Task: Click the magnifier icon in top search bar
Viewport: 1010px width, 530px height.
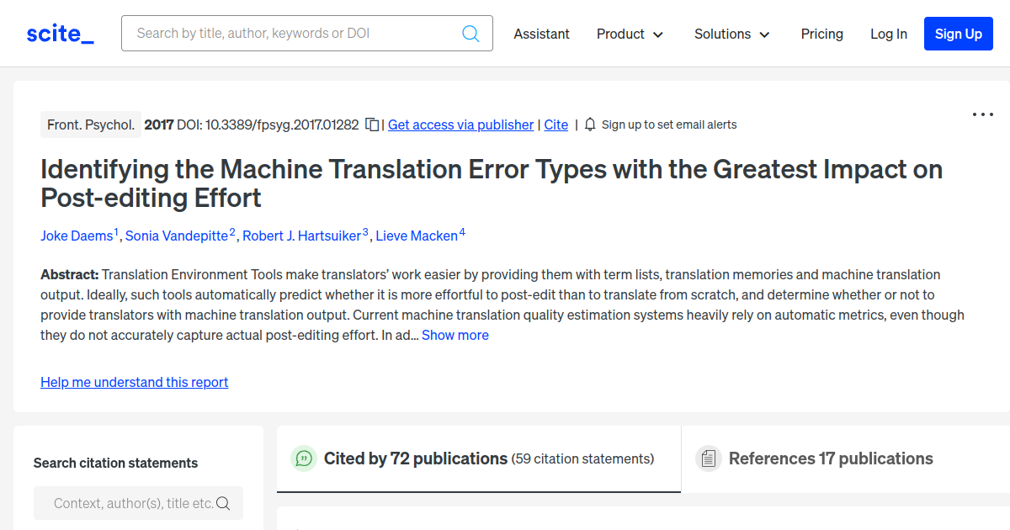Action: [x=470, y=34]
